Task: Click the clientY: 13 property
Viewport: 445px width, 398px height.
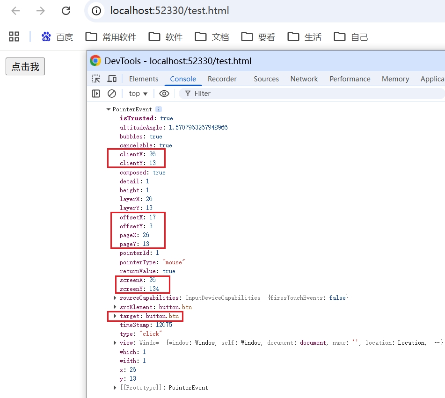Action: (138, 163)
